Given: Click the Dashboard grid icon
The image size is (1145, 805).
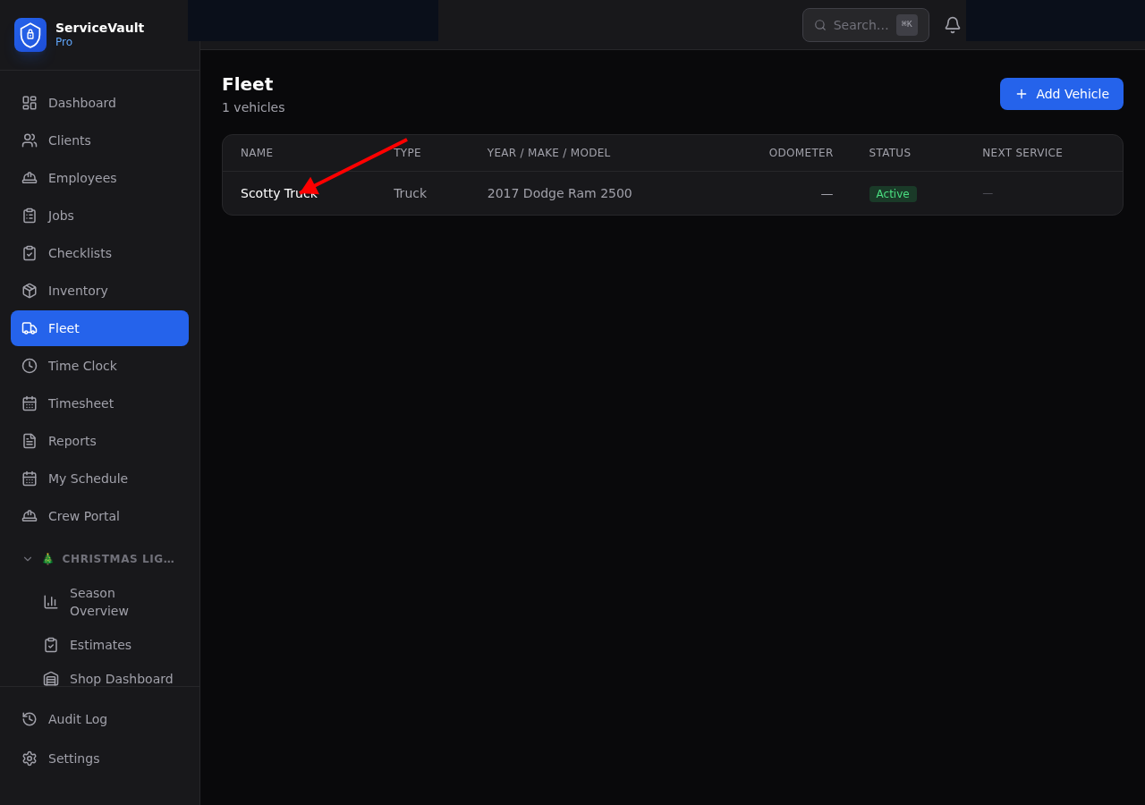Looking at the screenshot, I should [30, 103].
